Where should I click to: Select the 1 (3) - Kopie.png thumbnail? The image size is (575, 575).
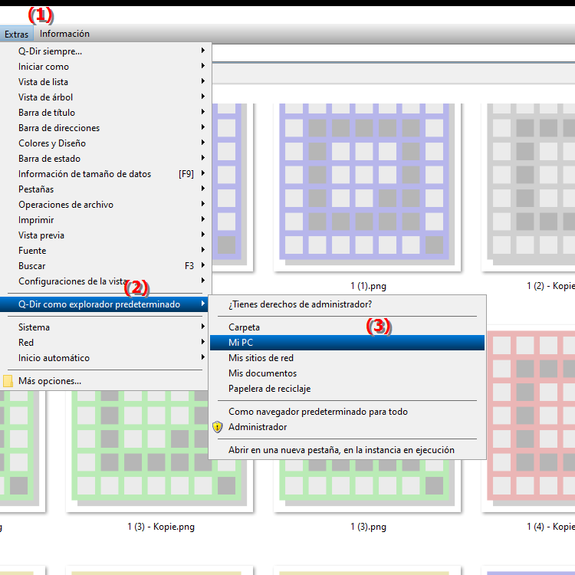click(159, 451)
